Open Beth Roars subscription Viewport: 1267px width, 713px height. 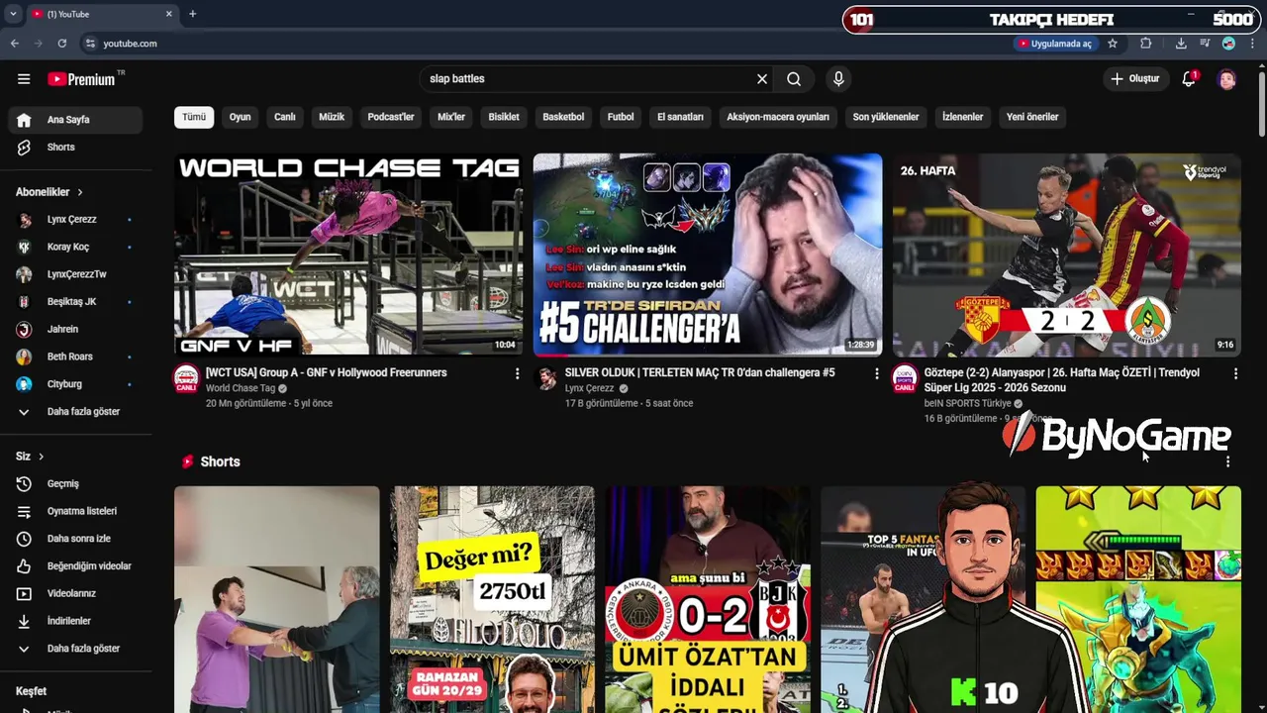76,356
